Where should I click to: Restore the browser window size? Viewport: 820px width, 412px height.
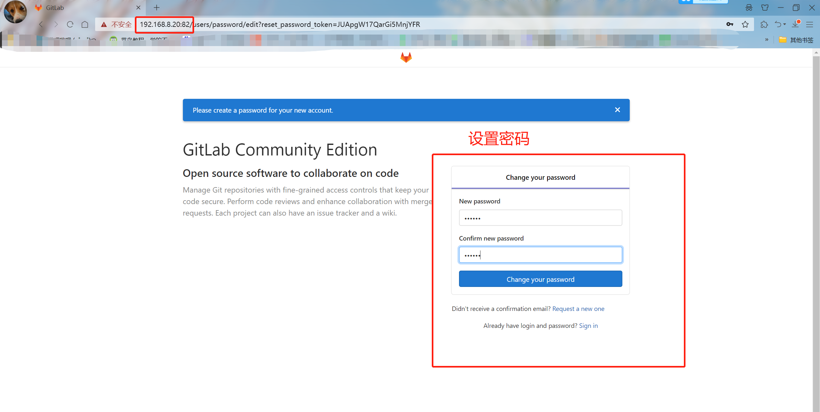(796, 8)
